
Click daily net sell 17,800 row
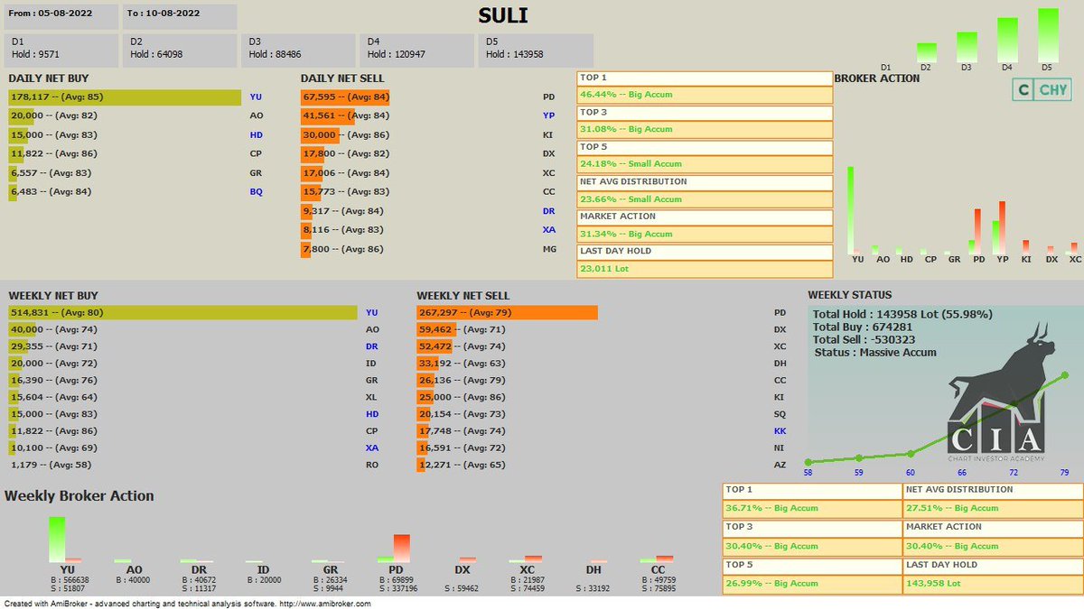pos(429,153)
